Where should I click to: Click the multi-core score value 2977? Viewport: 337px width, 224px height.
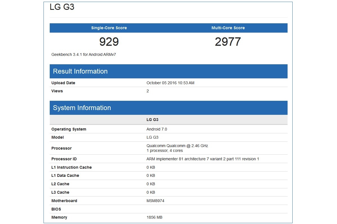228,42
